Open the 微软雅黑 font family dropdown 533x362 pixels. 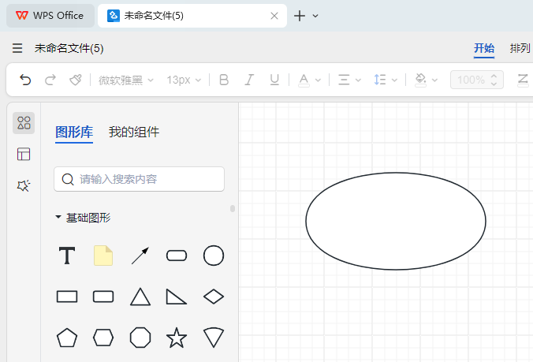pyautogui.click(x=126, y=80)
